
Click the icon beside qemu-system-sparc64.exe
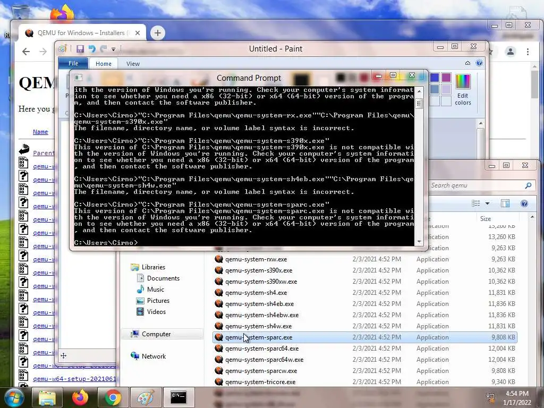pyautogui.click(x=218, y=348)
